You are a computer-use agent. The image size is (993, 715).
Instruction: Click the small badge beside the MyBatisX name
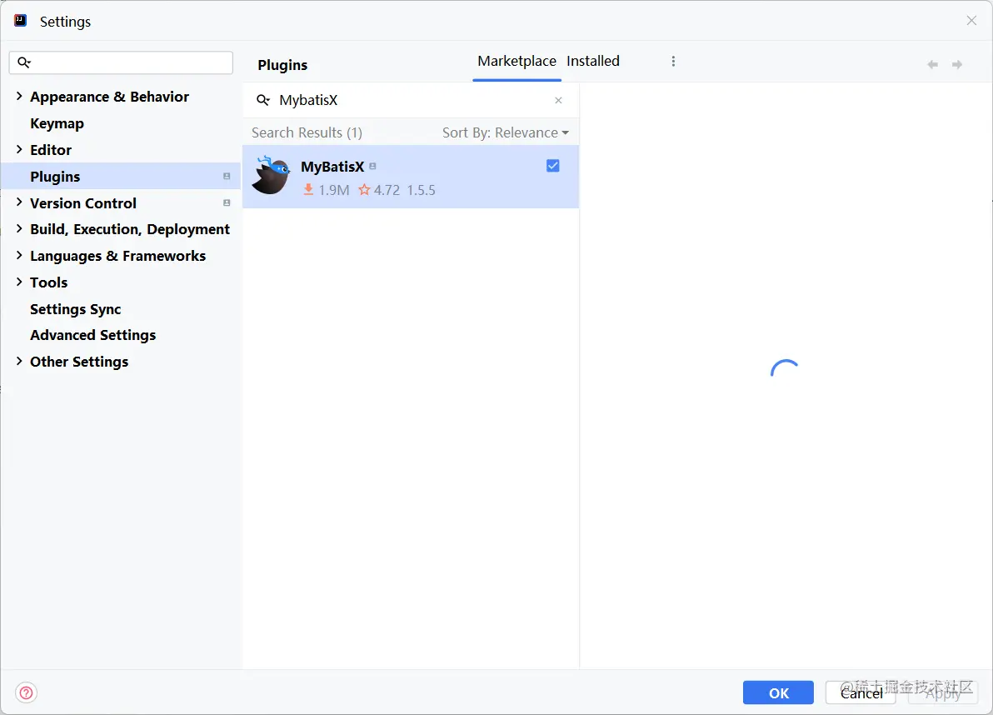click(x=373, y=167)
